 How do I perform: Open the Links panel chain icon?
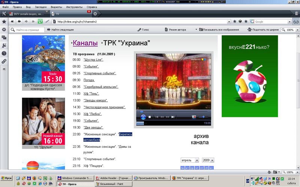(4, 61)
